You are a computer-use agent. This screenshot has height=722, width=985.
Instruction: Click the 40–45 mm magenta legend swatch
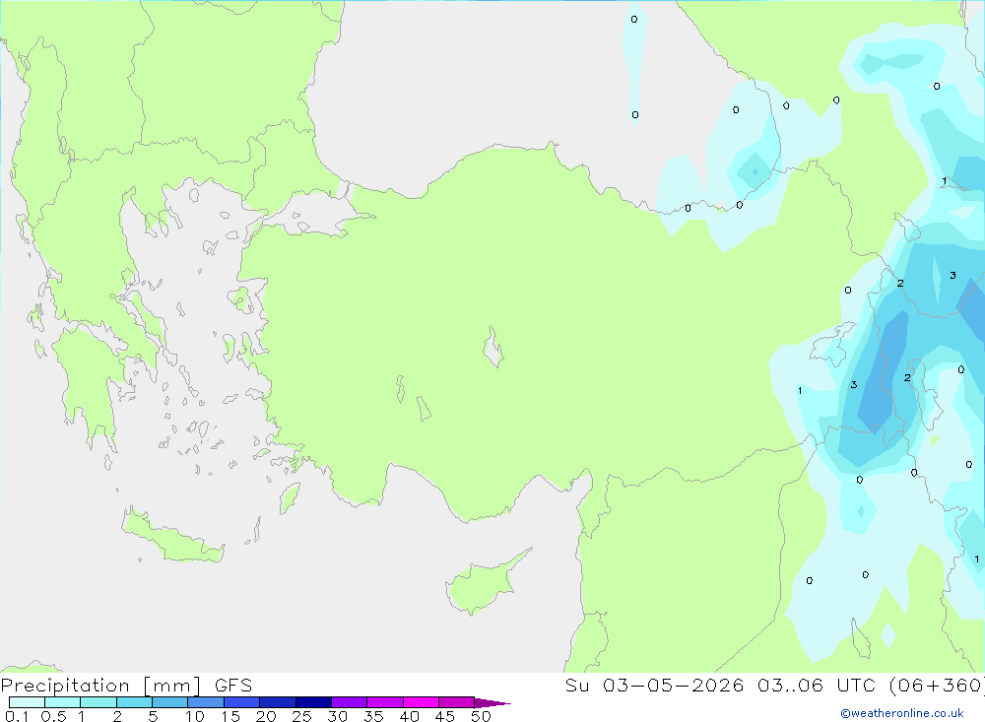pyautogui.click(x=421, y=702)
